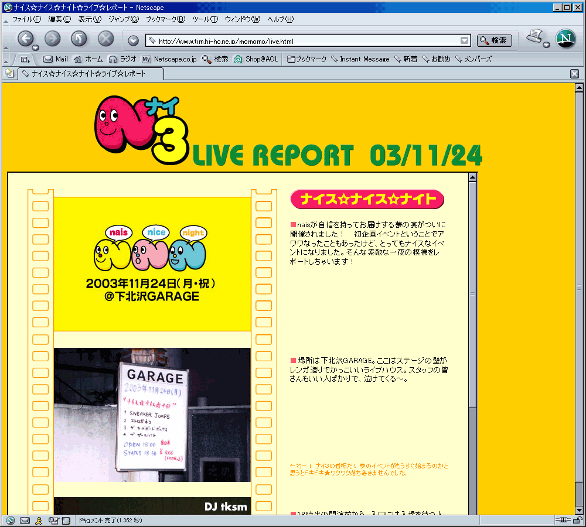Click the LIVE REPORT 03/11/24 heading
Viewport: 586px width, 527px height.
(x=338, y=155)
